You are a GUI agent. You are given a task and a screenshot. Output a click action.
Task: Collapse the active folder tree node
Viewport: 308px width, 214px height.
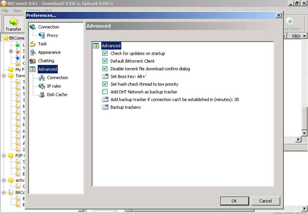tap(4, 180)
